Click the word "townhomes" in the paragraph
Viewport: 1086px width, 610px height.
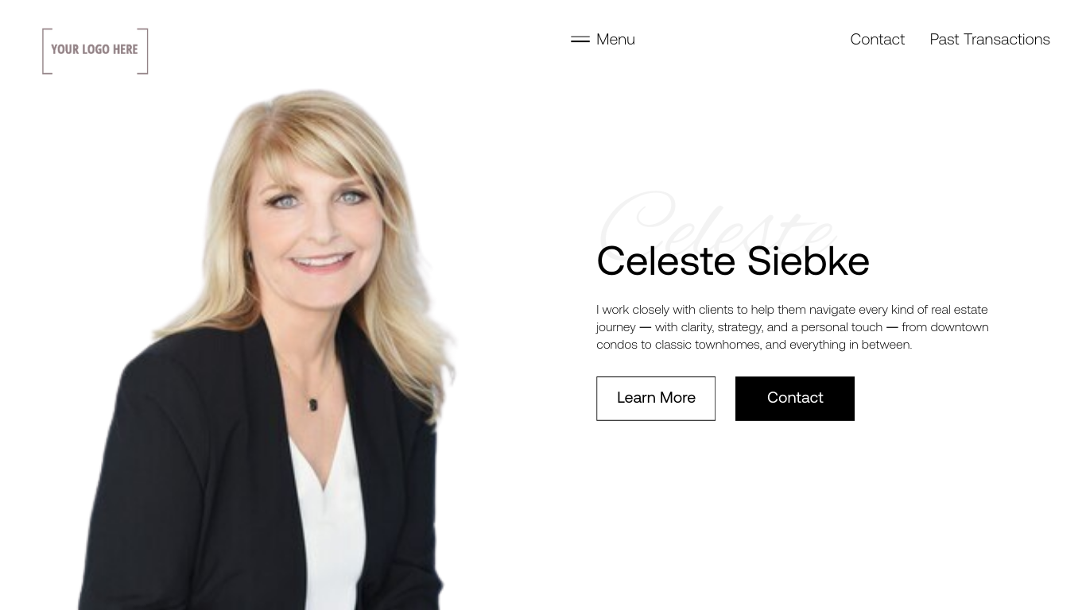(x=727, y=344)
